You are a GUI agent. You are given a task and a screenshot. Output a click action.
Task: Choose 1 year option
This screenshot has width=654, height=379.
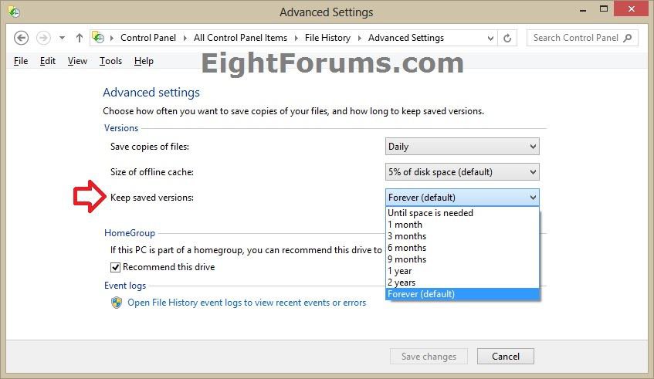click(463, 271)
